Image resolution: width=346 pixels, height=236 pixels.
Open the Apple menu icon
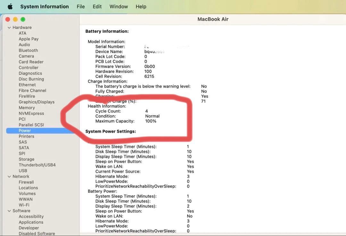[10, 6]
